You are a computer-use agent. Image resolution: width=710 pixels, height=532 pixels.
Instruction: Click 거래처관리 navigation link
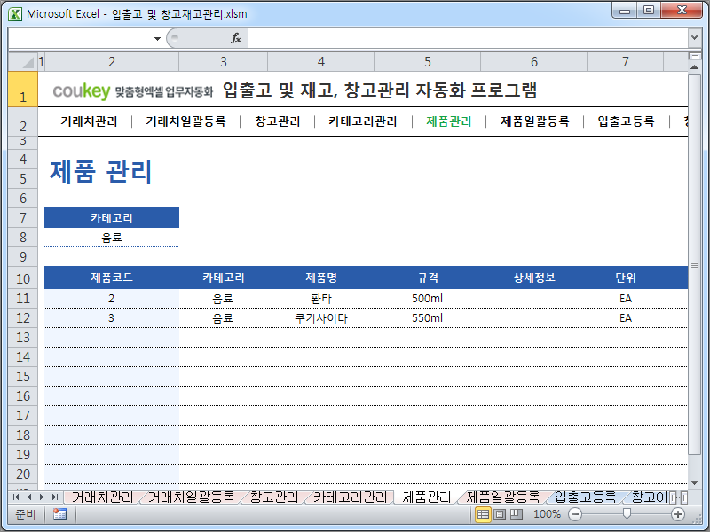[89, 121]
